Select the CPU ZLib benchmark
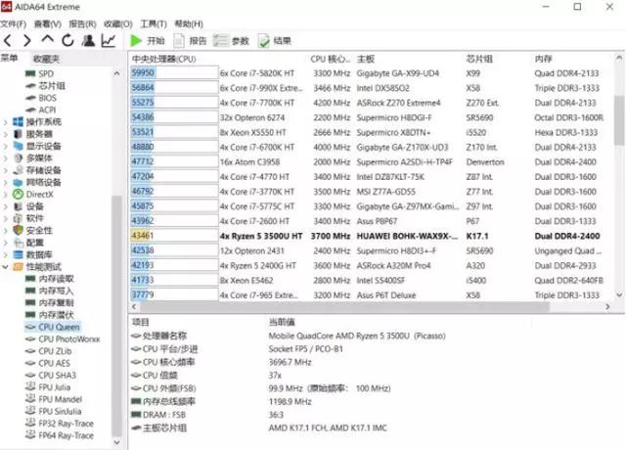626x450 pixels. point(49,351)
